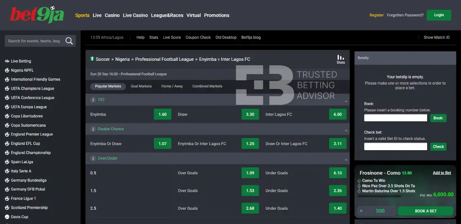Click ball icon beside England Premier League
The height and width of the screenshot is (224, 461).
[7, 134]
